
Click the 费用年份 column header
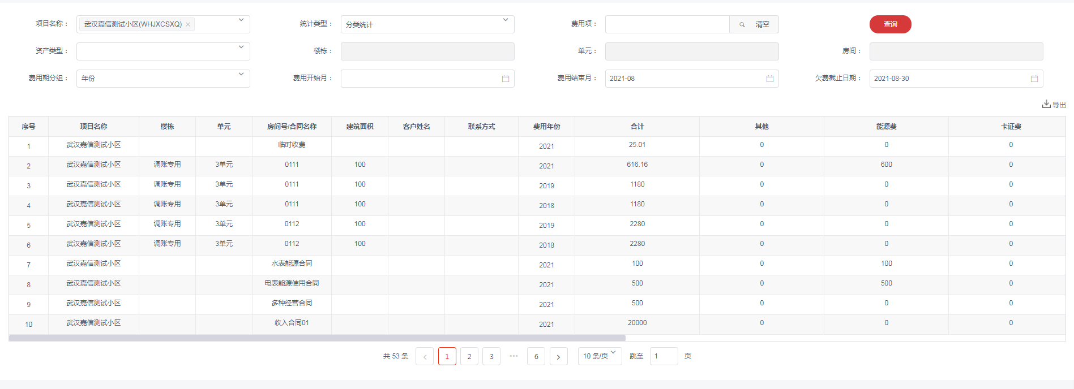pos(546,127)
